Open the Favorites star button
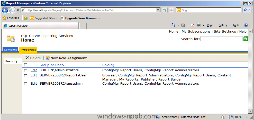254x120 pixels. tap(11, 18)
